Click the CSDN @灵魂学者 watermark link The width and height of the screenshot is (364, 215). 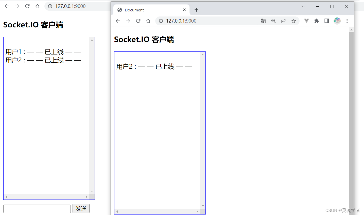pyautogui.click(x=342, y=210)
